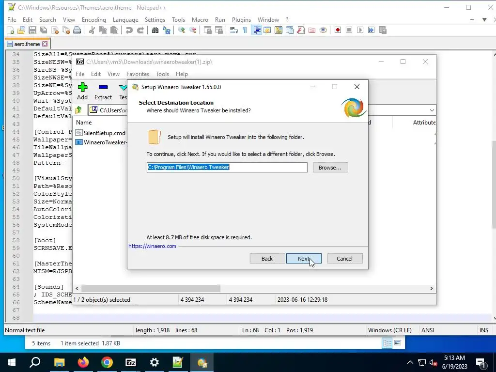Click the Save recorded macro icon

click(x=383, y=30)
